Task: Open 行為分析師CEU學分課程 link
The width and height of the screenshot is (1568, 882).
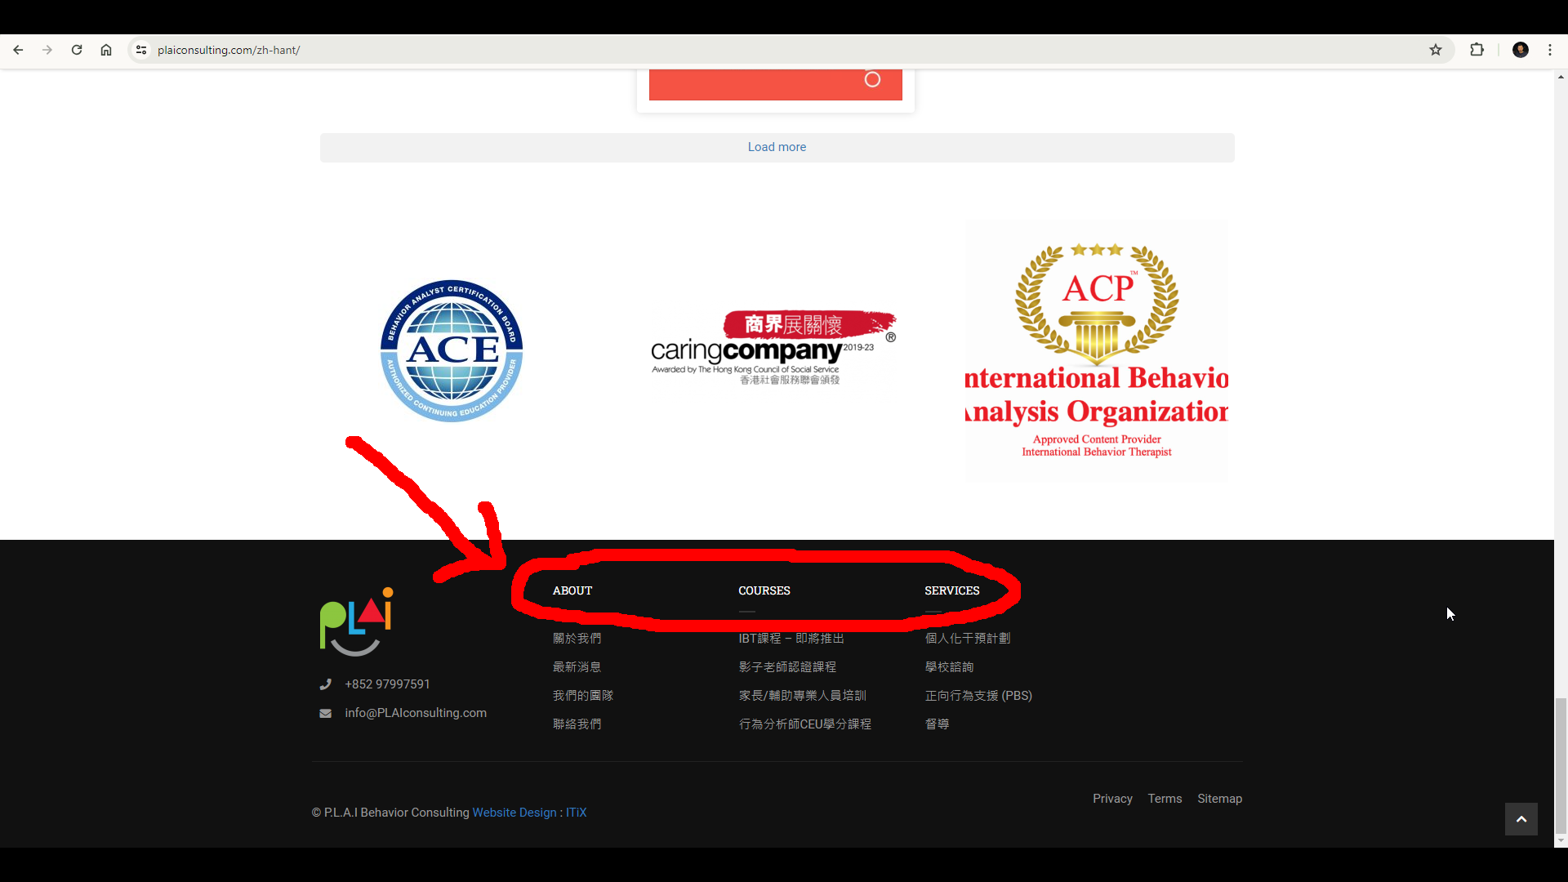Action: pos(805,724)
